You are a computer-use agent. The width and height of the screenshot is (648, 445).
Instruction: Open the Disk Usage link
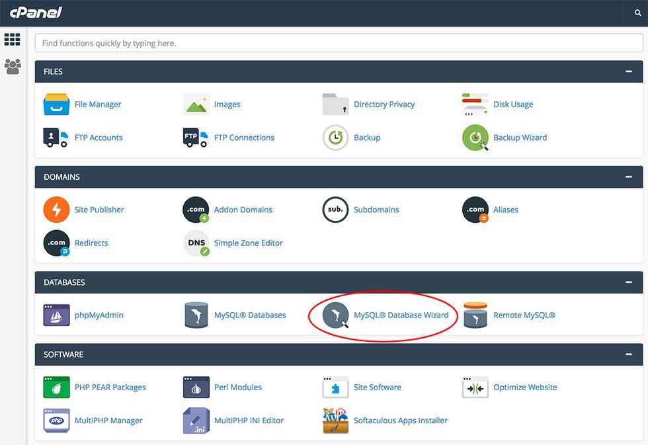tap(513, 104)
